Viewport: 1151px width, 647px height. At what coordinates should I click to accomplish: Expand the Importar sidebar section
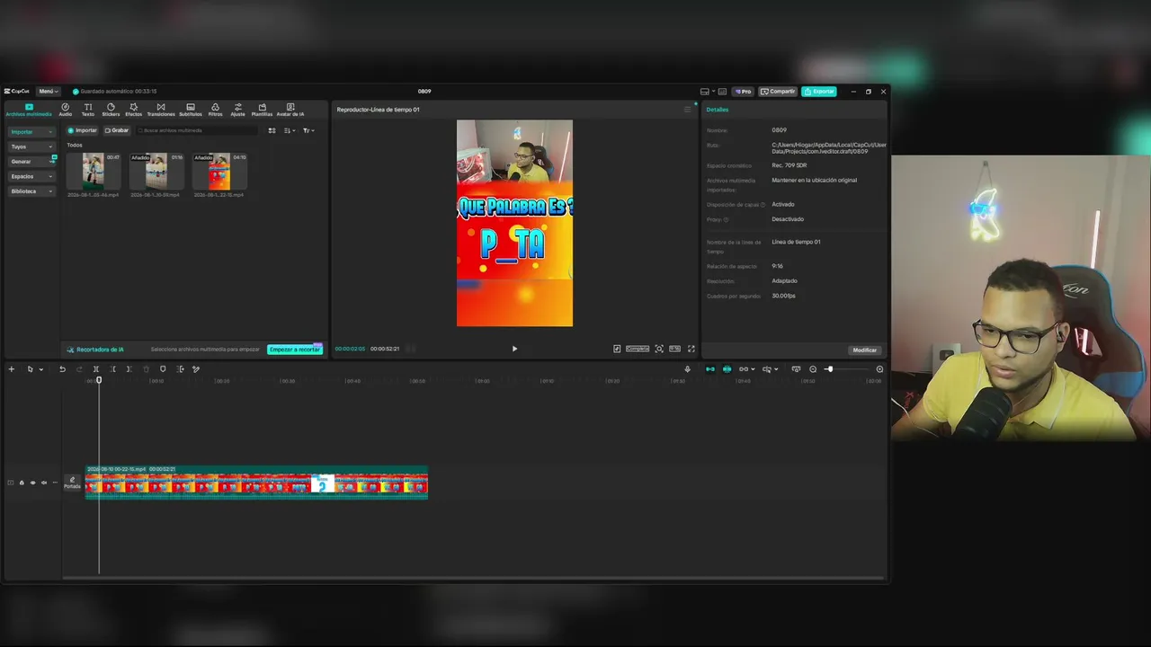[31, 132]
